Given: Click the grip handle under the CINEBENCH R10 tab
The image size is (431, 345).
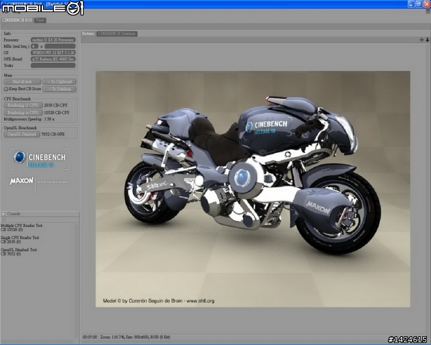Looking at the screenshot, I should click(3, 26).
